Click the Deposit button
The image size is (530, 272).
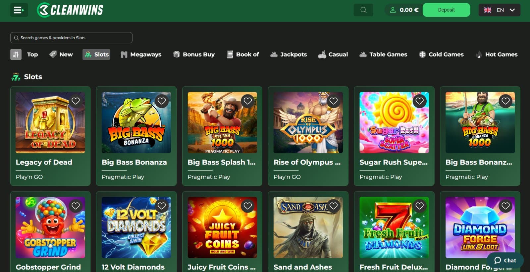point(446,10)
